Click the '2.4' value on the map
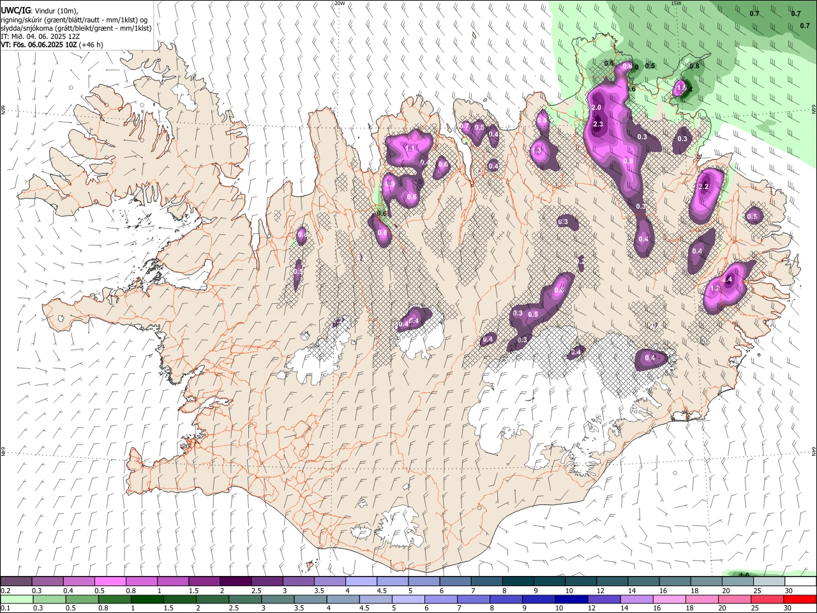Viewport: 817px width, 613px height. 727,280
